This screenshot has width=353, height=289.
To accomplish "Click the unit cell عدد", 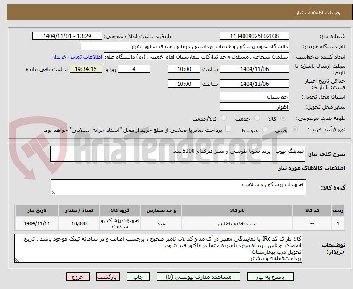I will (x=161, y=223).
